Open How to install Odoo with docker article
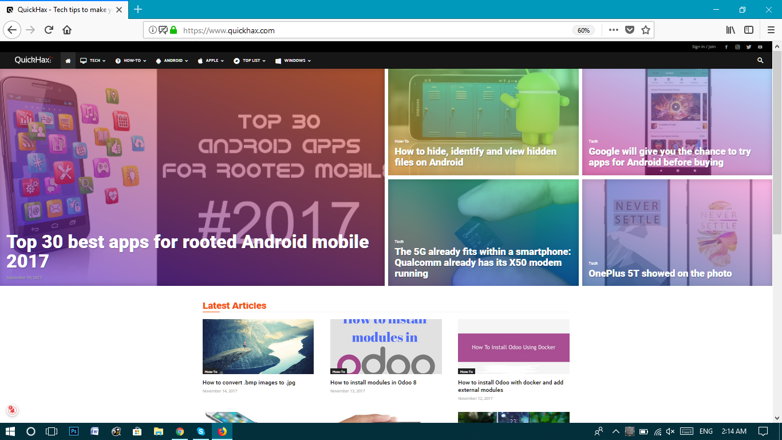Image resolution: width=782 pixels, height=440 pixels. (x=511, y=386)
